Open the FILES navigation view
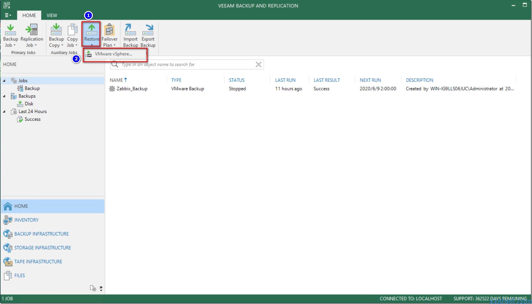 pos(53,275)
